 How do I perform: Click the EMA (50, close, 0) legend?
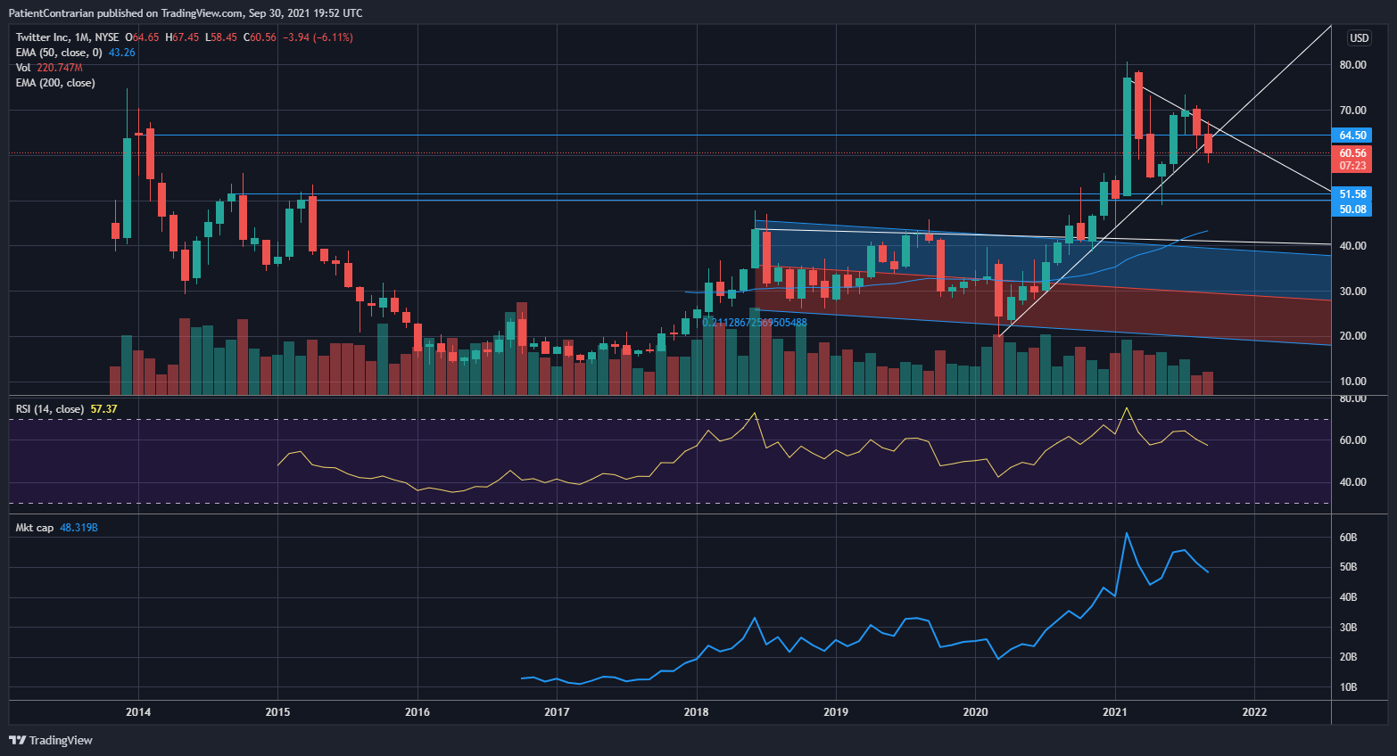pyautogui.click(x=59, y=53)
